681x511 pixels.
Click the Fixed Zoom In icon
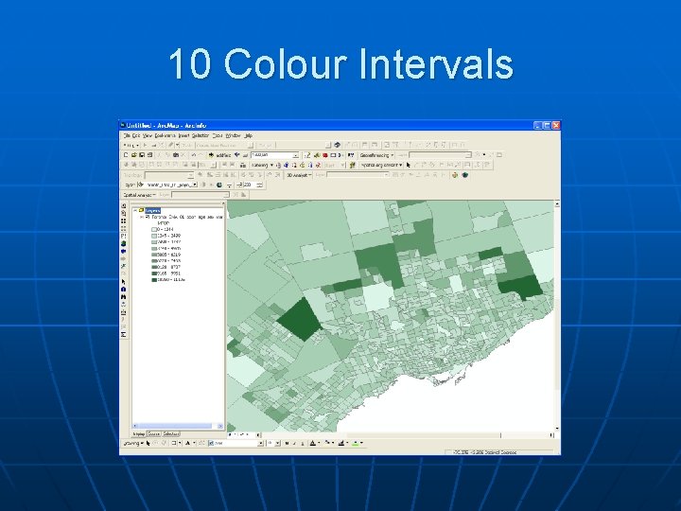click(x=124, y=221)
